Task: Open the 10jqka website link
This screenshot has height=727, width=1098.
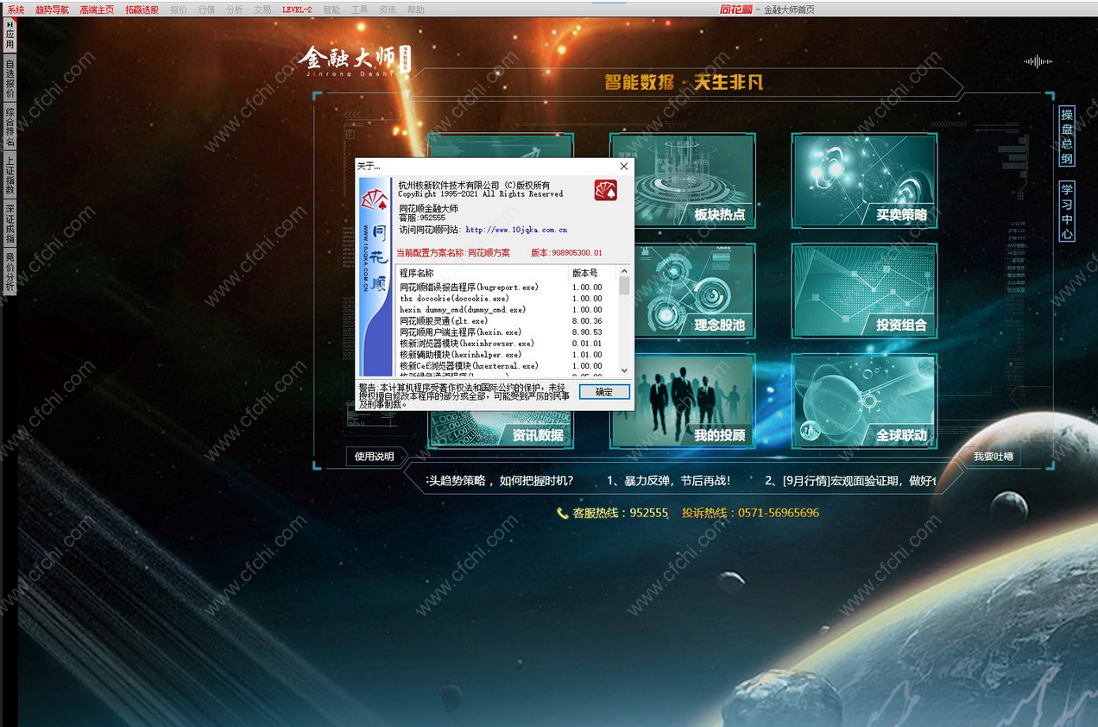Action: (516, 230)
